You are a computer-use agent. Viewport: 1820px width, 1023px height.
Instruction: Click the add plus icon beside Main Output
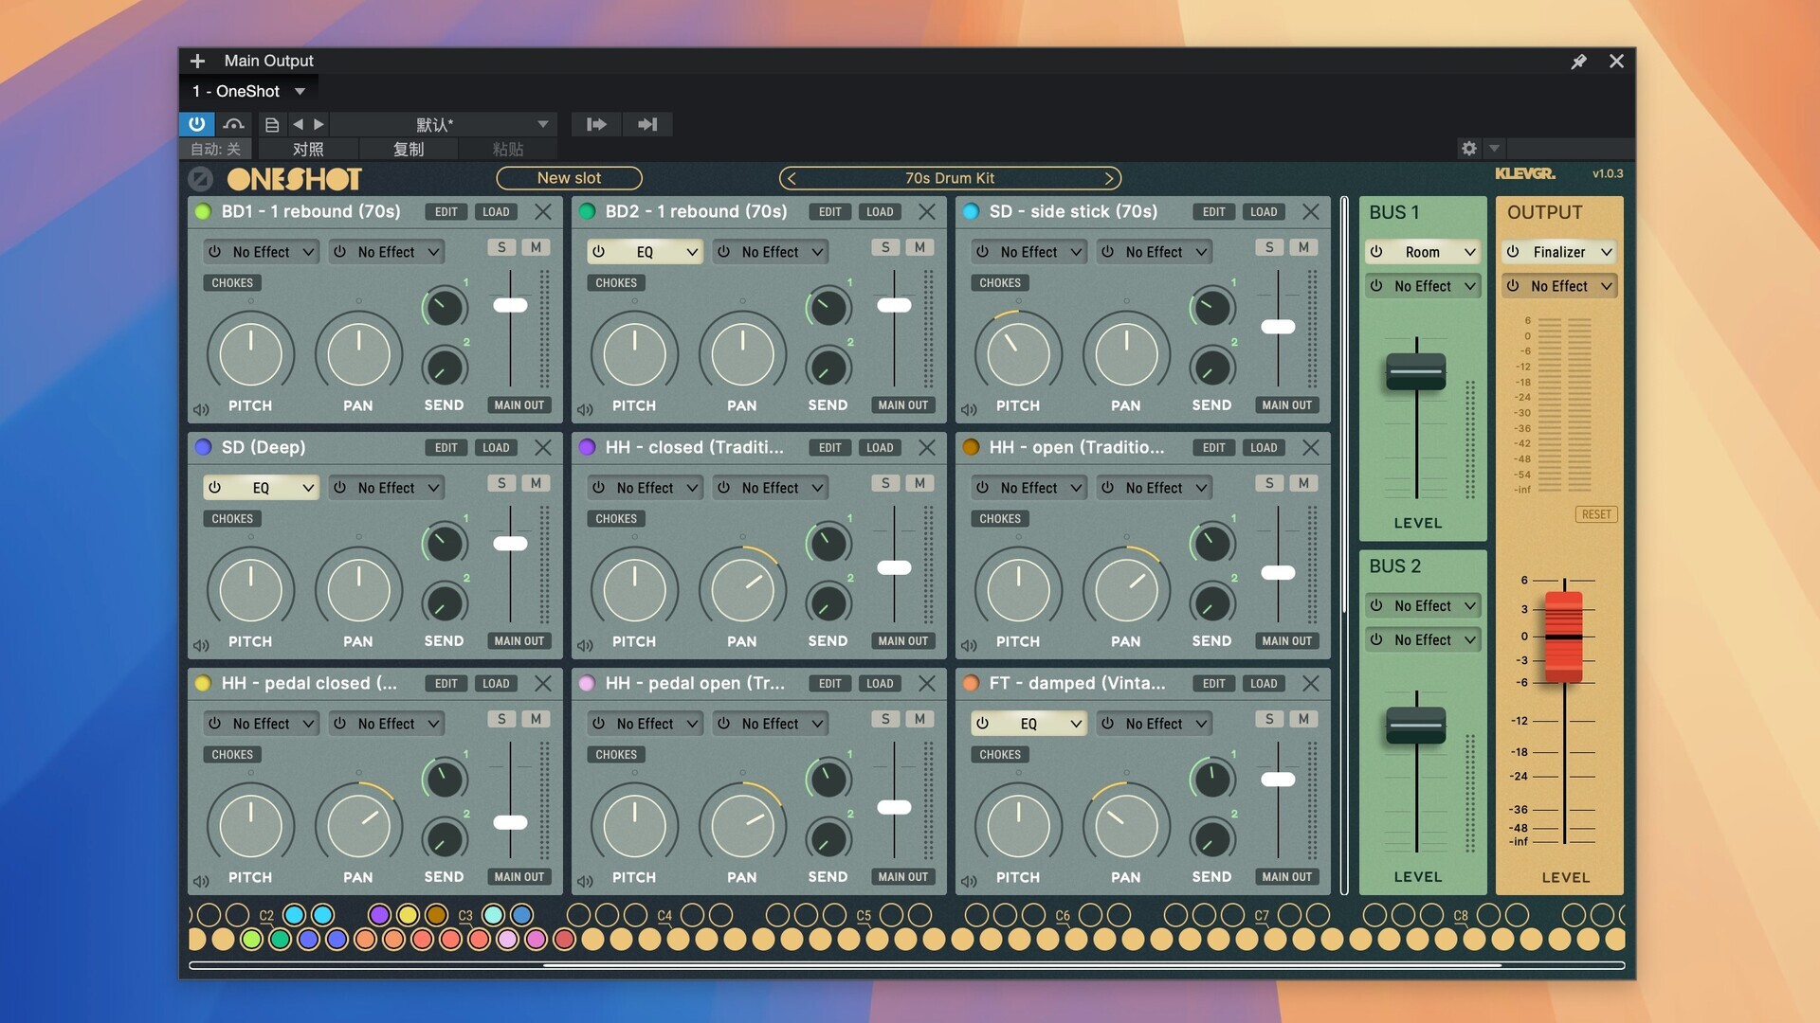pyautogui.click(x=197, y=61)
